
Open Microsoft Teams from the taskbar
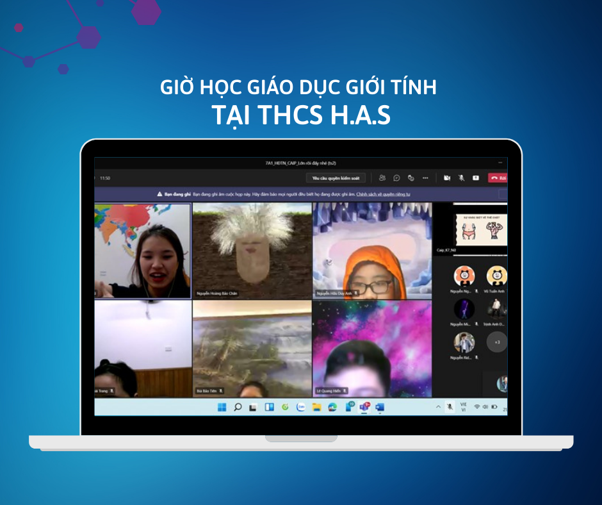(364, 407)
